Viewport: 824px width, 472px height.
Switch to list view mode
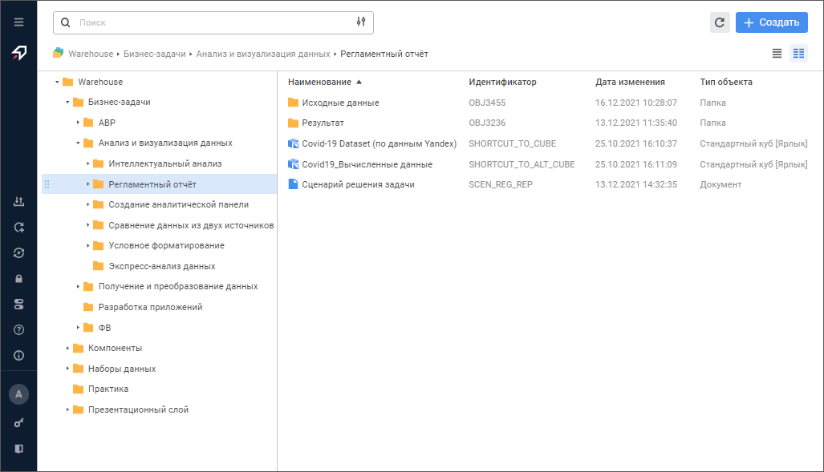777,54
